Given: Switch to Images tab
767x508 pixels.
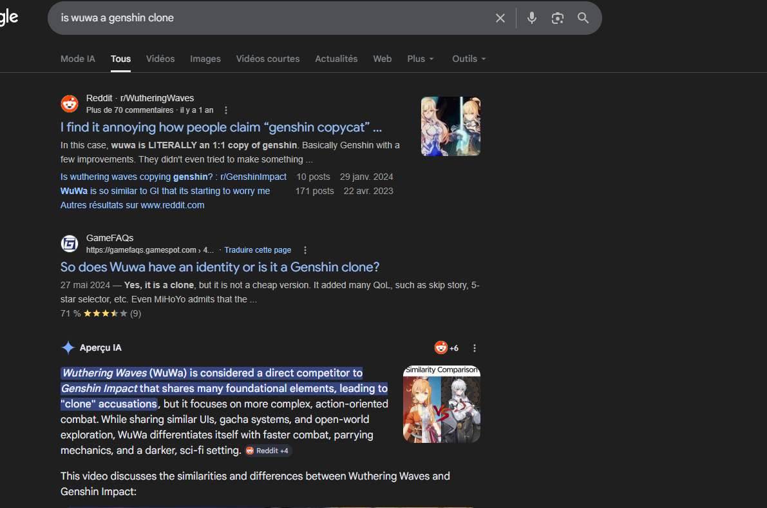Looking at the screenshot, I should point(205,59).
